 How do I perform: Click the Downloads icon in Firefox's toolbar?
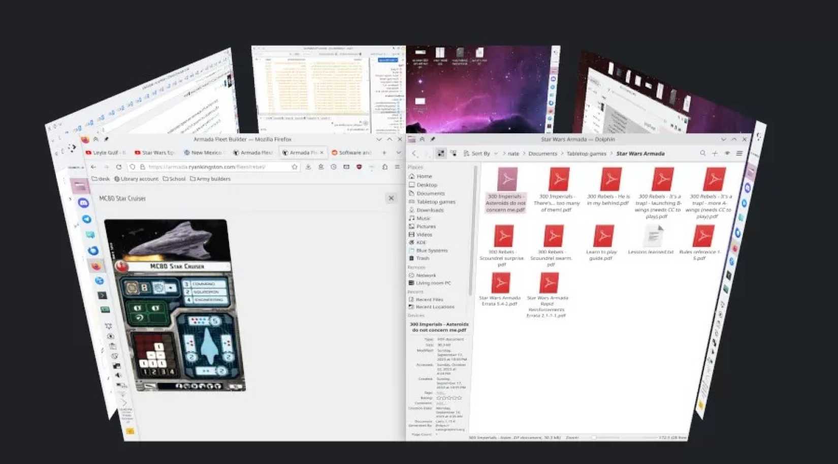tap(308, 167)
